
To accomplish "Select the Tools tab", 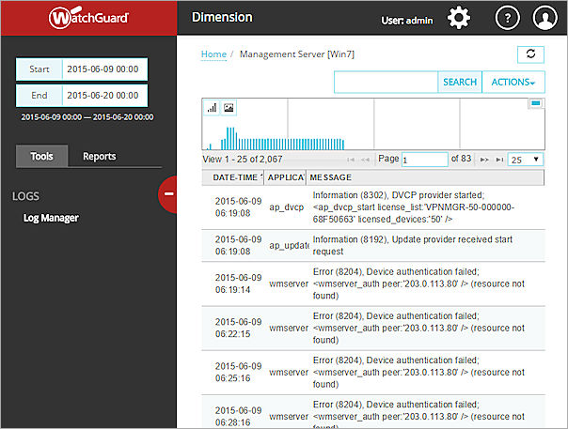I will point(41,157).
